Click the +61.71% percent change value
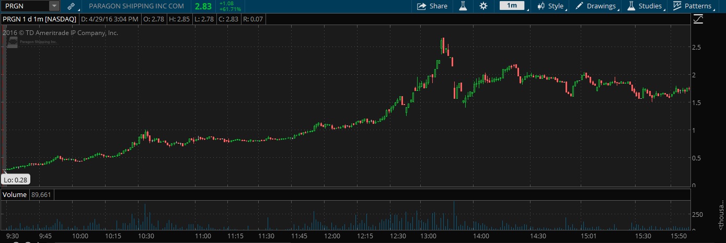 click(230, 9)
